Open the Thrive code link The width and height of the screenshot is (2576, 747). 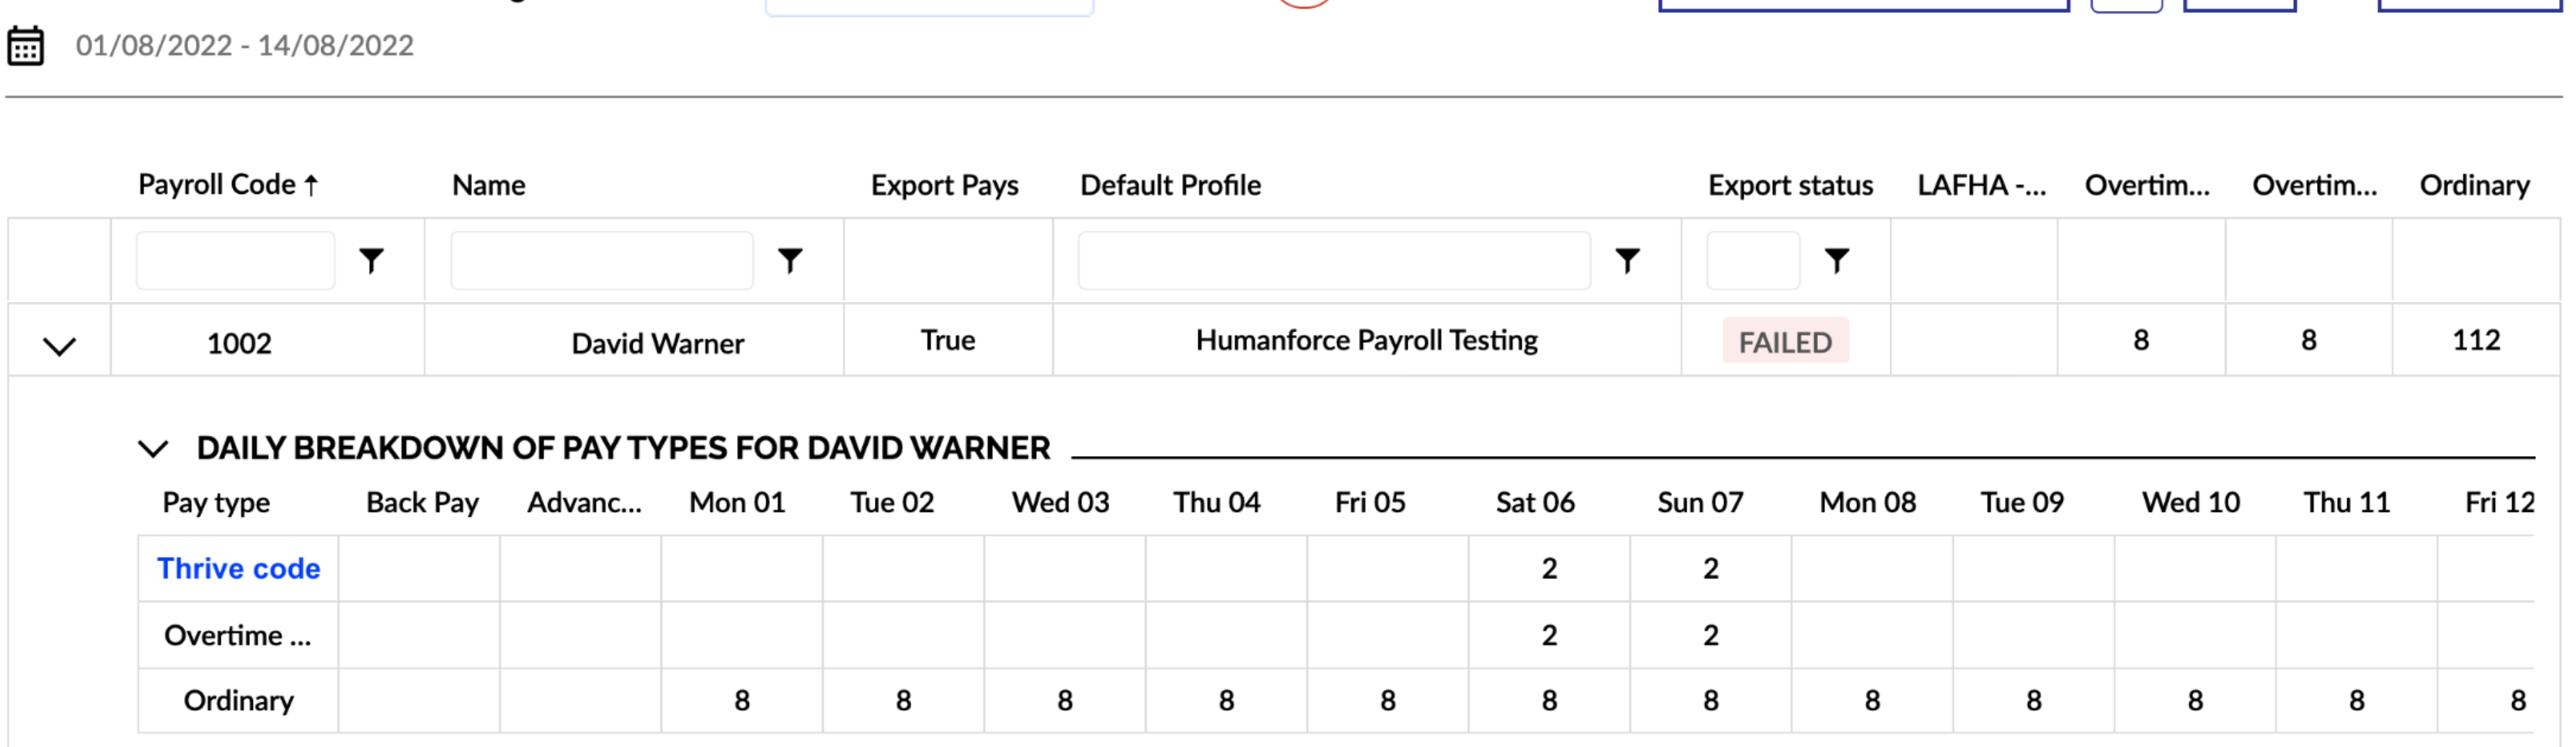[239, 568]
